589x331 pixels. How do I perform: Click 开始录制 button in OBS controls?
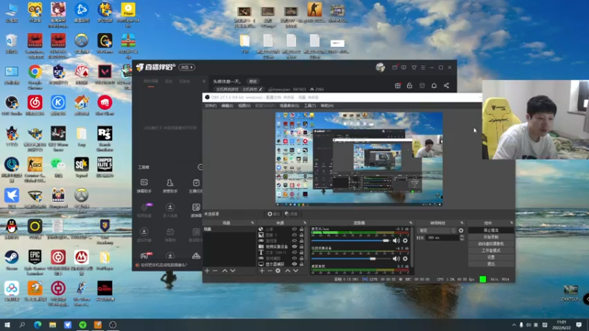point(491,237)
